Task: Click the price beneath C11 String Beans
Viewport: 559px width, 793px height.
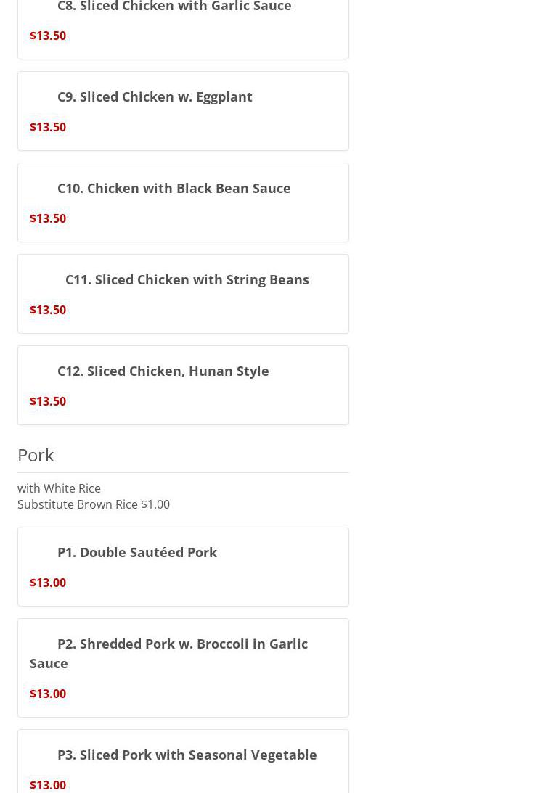Action: (x=48, y=310)
